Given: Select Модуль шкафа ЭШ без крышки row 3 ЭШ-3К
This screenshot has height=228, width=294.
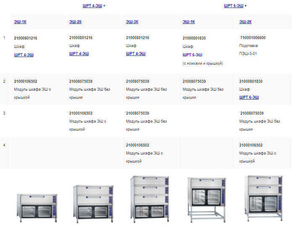Looking at the screenshot, I should point(146,125).
